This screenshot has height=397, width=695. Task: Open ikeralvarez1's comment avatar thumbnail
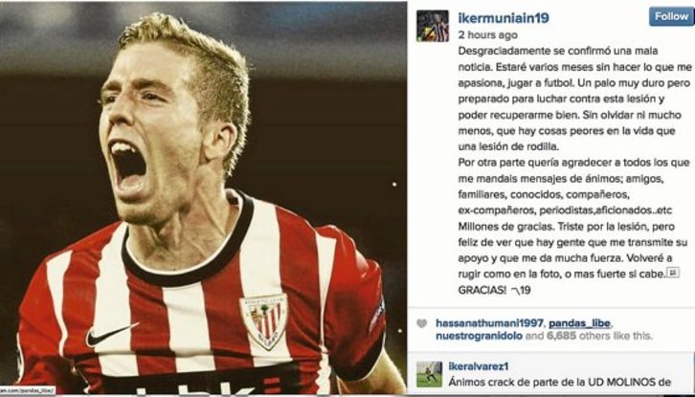pyautogui.click(x=429, y=374)
